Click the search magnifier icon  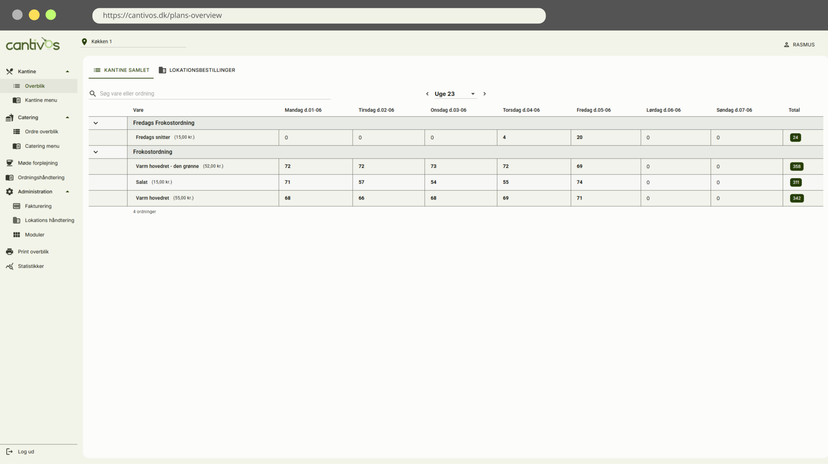[x=93, y=94]
